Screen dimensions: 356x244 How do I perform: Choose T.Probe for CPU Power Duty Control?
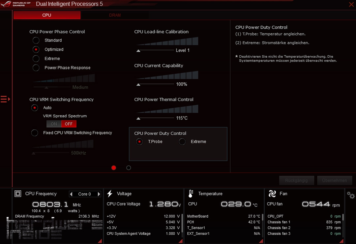[x=139, y=142]
